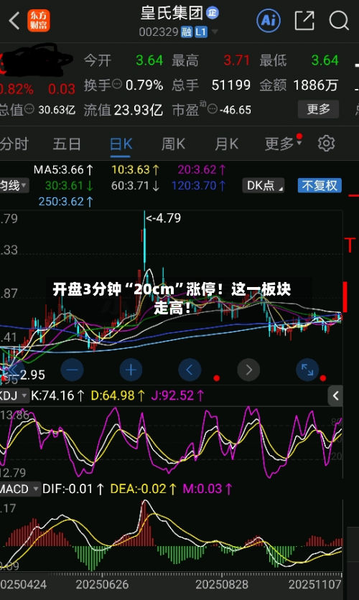Open the search magnifier icon
The image size is (359, 600).
coord(339,20)
